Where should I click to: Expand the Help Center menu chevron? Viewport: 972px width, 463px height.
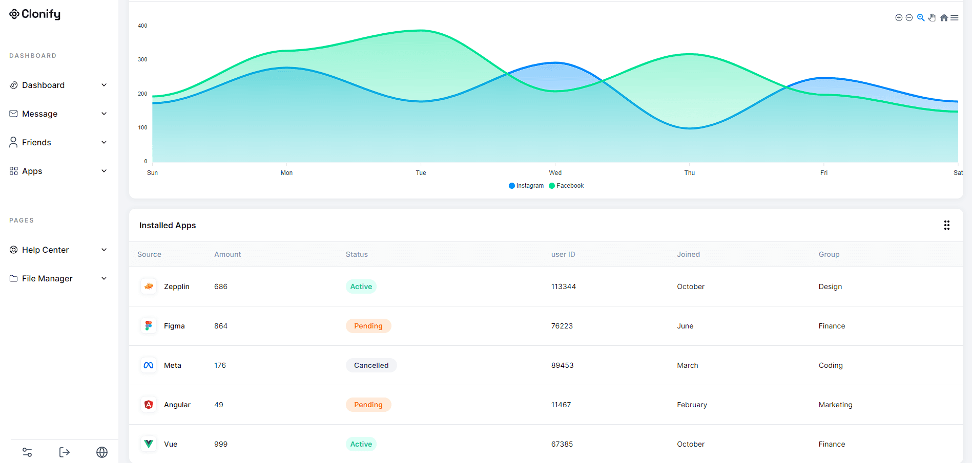(x=104, y=250)
